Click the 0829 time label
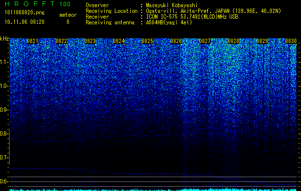Viewport: 301px width, 191px height. click(x=262, y=41)
